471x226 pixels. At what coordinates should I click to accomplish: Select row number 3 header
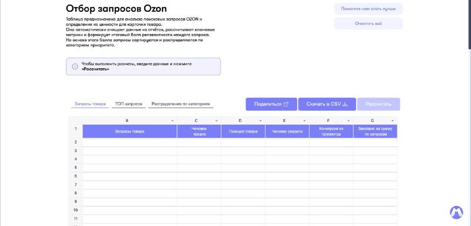tap(76, 151)
